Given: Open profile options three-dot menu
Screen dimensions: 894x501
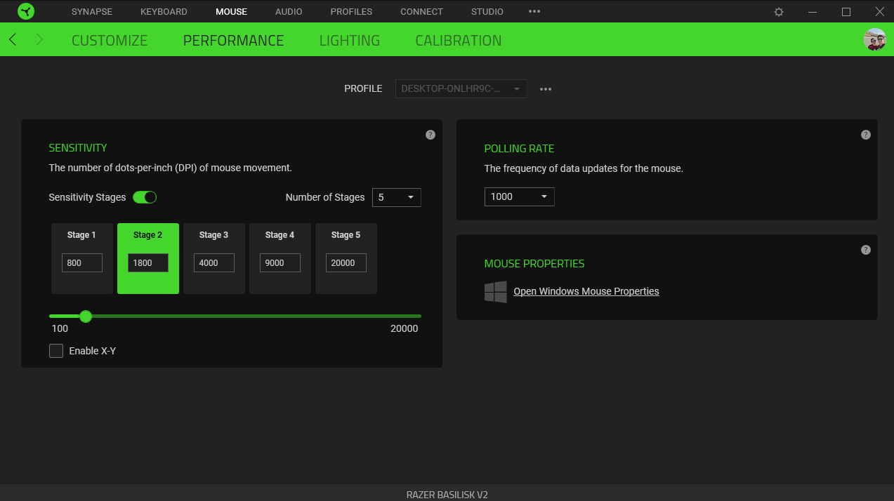Looking at the screenshot, I should pyautogui.click(x=546, y=89).
